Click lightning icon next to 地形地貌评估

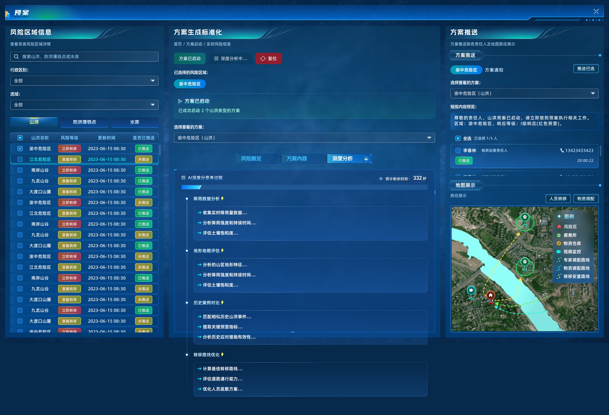pos(222,251)
